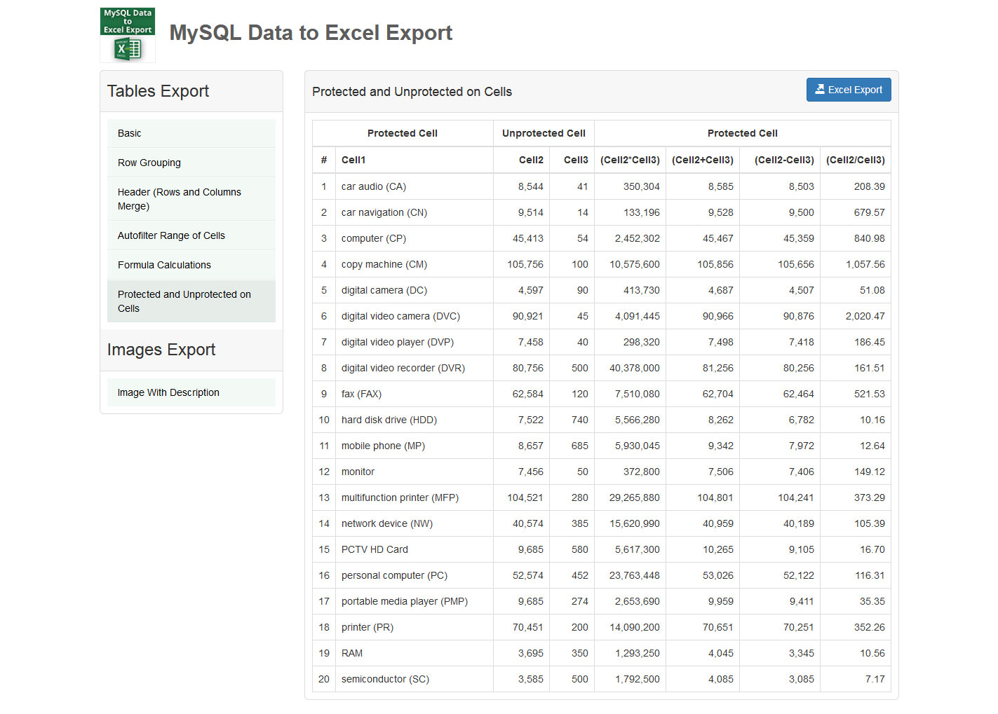998x714 pixels.
Task: Click the download icon on Excel Export button
Action: click(x=821, y=90)
